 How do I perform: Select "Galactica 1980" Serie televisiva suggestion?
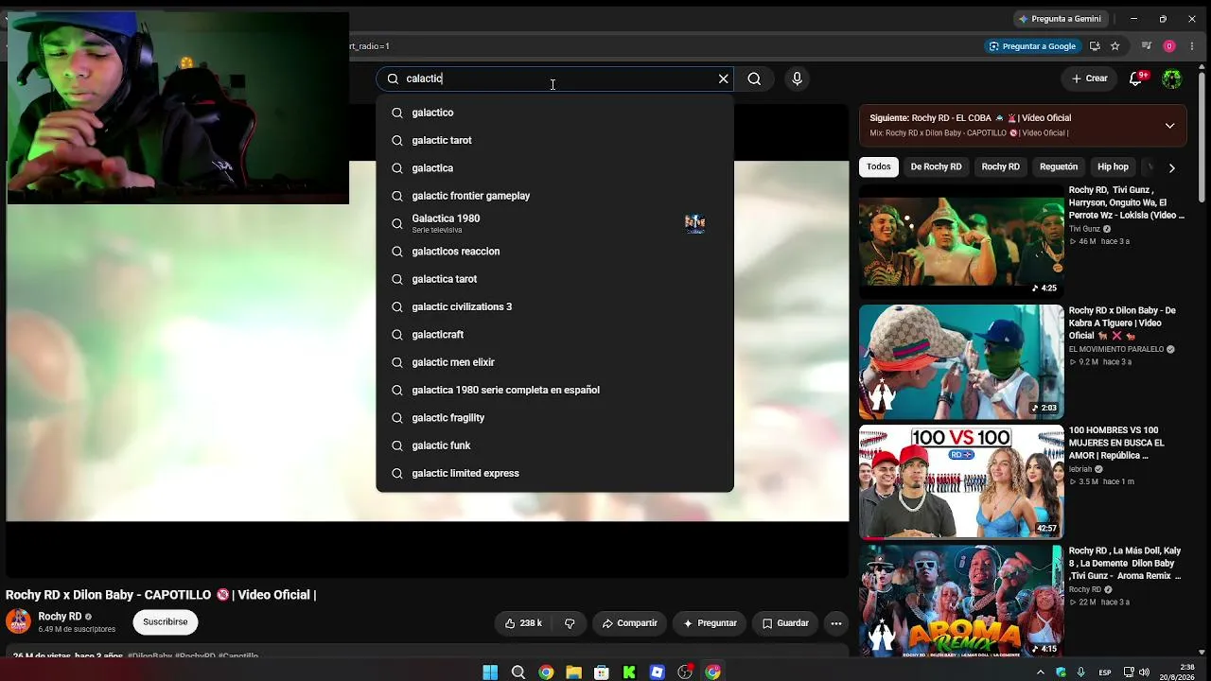(x=555, y=223)
